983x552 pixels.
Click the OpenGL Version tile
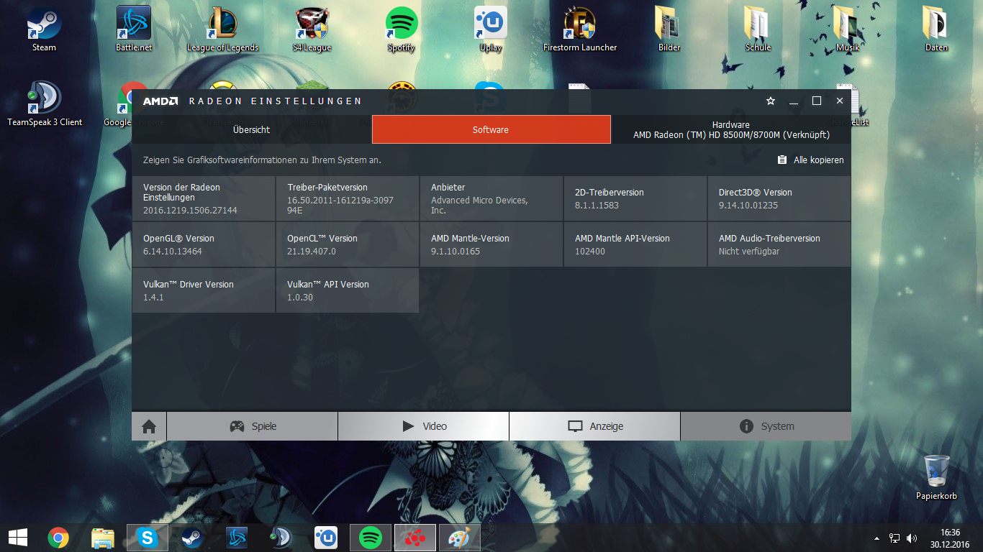[204, 244]
